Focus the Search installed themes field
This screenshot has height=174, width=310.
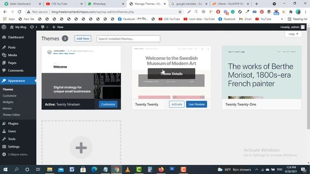coord(128,39)
